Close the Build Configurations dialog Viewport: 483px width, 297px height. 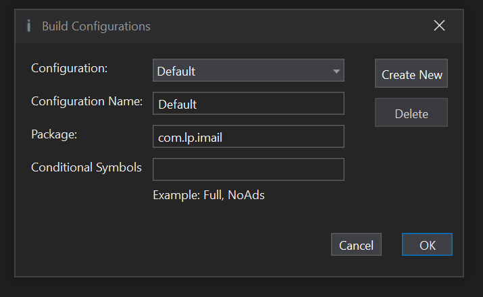439,26
